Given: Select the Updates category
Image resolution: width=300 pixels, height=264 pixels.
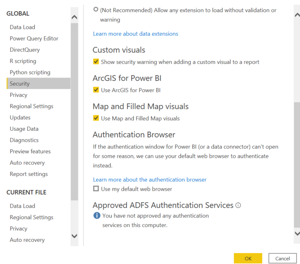Looking at the screenshot, I should (x=20, y=117).
